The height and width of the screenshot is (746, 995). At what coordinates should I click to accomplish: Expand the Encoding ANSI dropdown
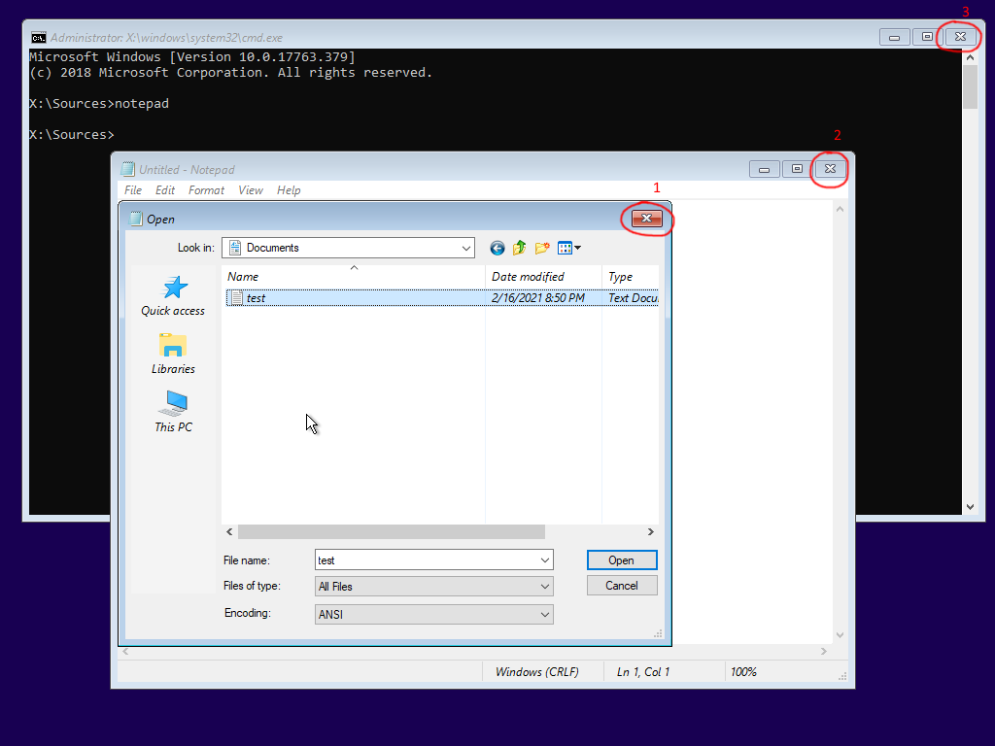tap(545, 614)
